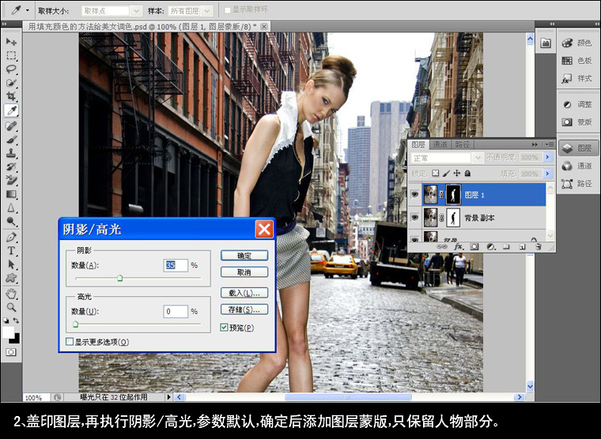The image size is (601, 439).
Task: Click 取消 to cancel the dialog
Action: point(244,272)
